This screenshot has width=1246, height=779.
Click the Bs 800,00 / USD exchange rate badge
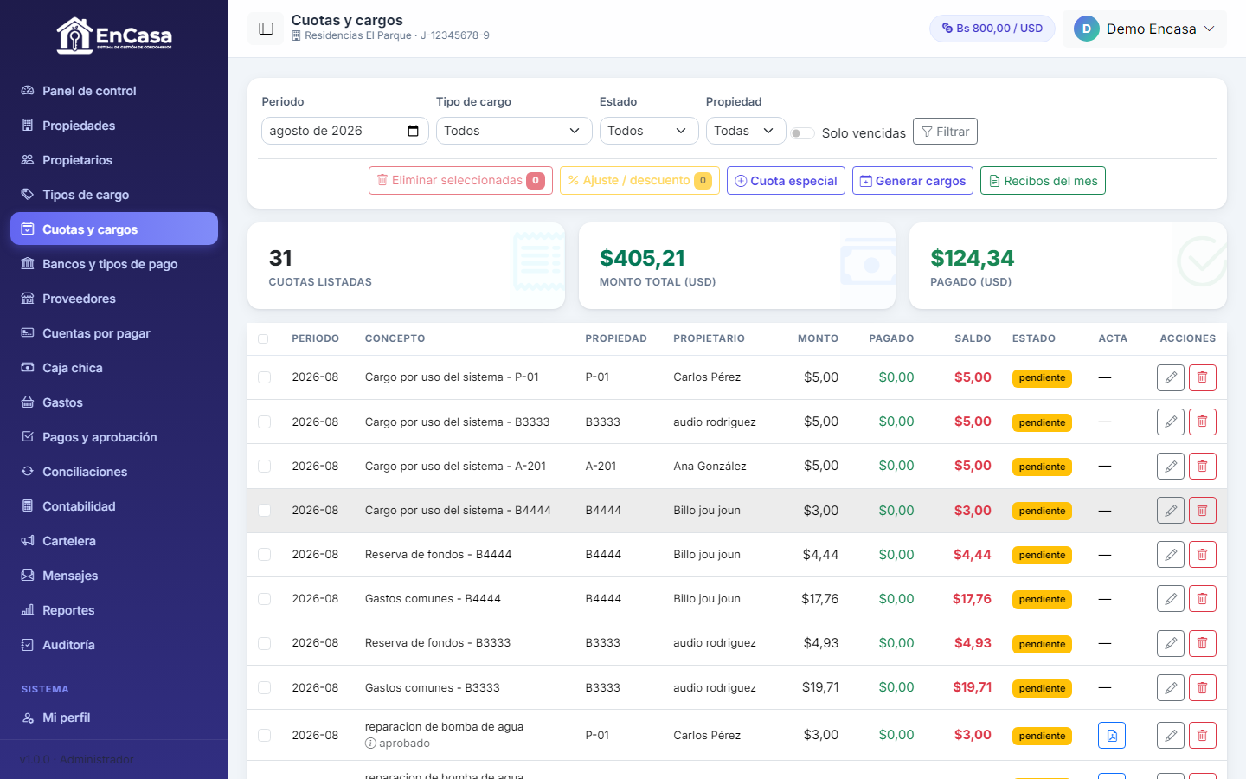click(x=992, y=29)
